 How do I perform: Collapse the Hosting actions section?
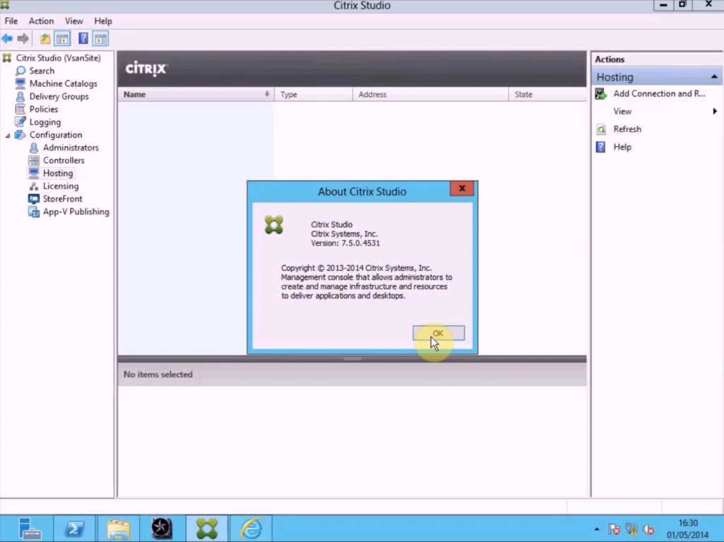click(714, 77)
